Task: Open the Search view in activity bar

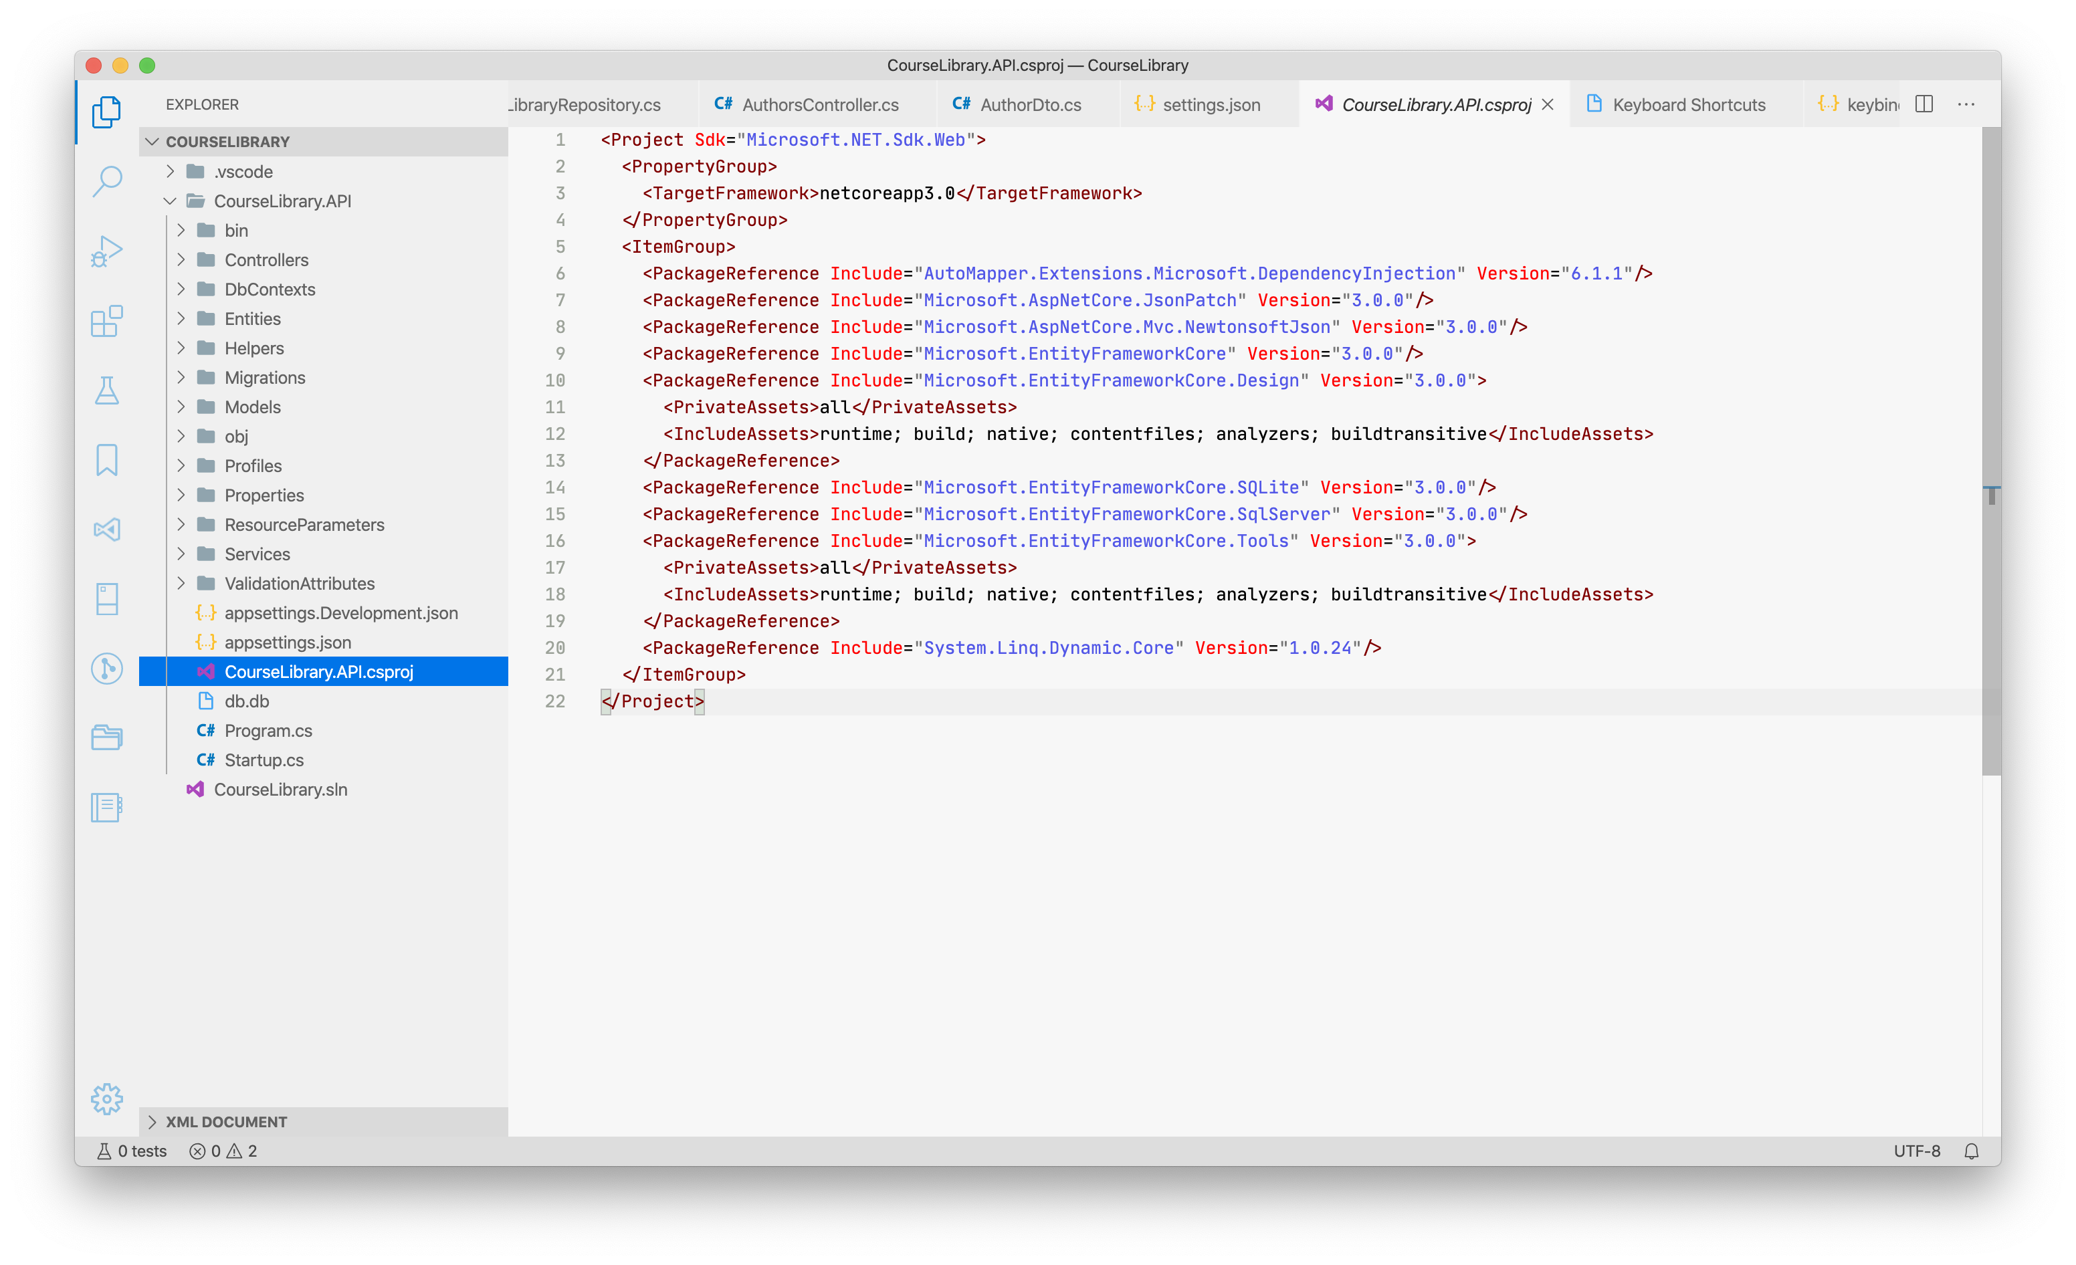Action: coord(107,181)
